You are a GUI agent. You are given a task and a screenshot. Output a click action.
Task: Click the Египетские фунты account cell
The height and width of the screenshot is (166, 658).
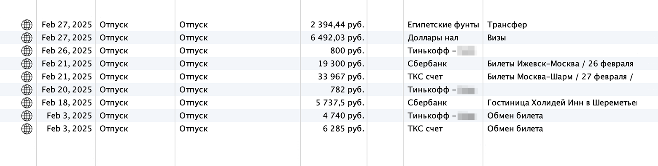click(443, 25)
